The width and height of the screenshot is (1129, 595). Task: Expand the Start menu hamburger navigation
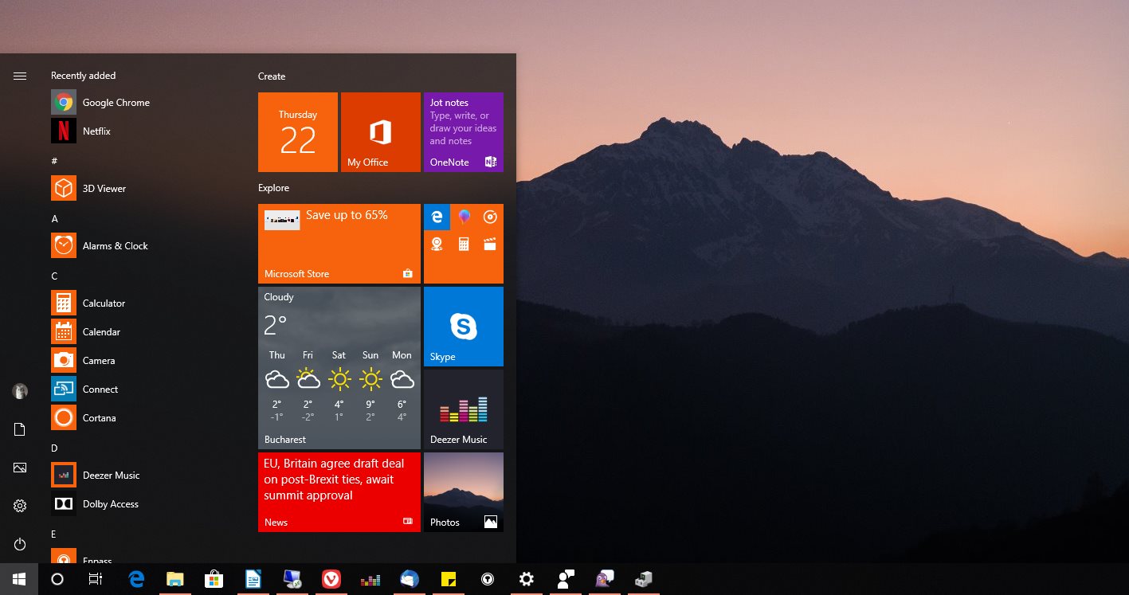[x=20, y=76]
